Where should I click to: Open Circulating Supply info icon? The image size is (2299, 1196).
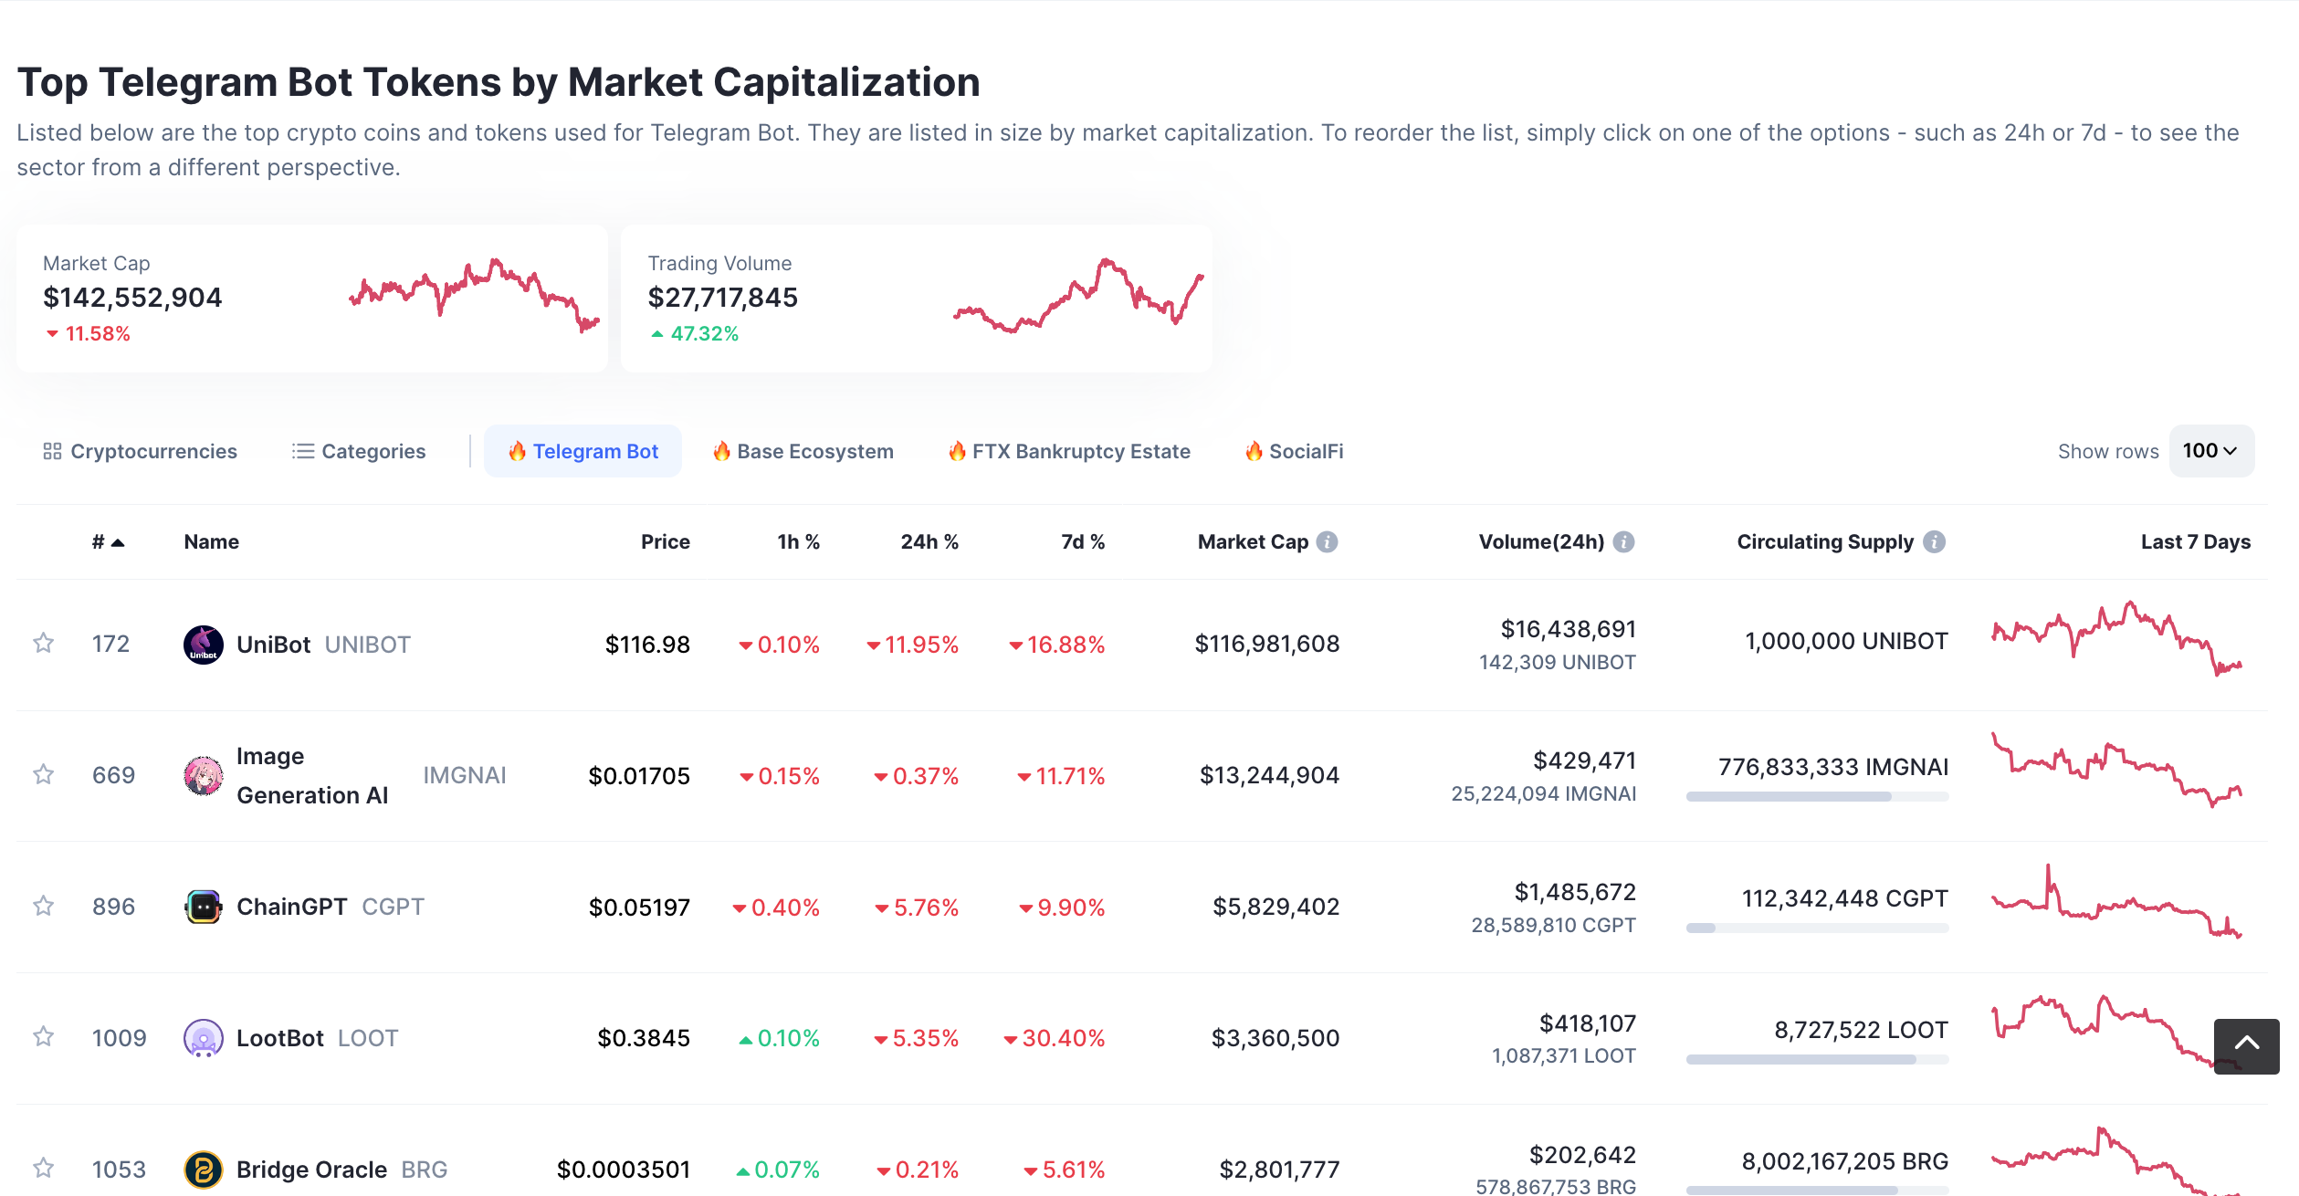(1934, 542)
